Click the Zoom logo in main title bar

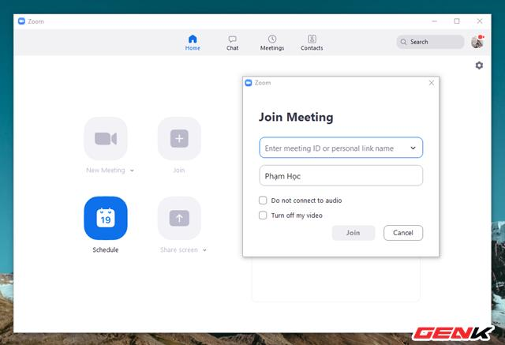21,21
